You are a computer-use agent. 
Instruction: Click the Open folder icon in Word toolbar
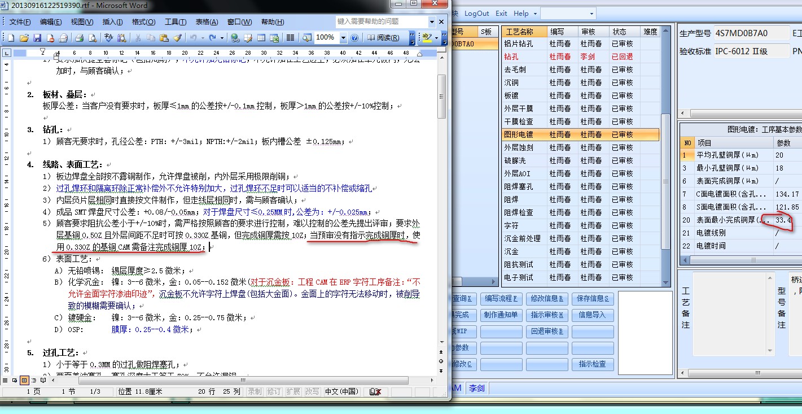(x=24, y=38)
